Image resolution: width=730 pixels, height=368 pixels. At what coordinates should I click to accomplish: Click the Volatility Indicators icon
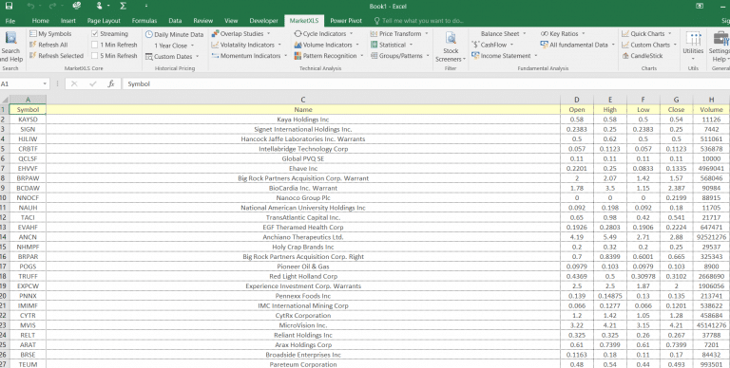215,46
